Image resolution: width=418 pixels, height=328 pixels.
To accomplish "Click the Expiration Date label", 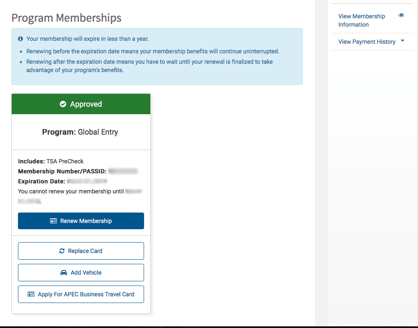I will [x=42, y=181].
